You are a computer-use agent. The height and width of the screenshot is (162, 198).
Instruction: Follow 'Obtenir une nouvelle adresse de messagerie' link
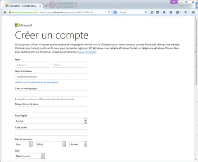(x=36, y=82)
